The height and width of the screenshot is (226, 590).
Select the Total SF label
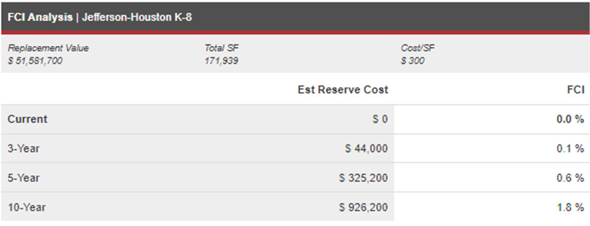click(x=221, y=48)
